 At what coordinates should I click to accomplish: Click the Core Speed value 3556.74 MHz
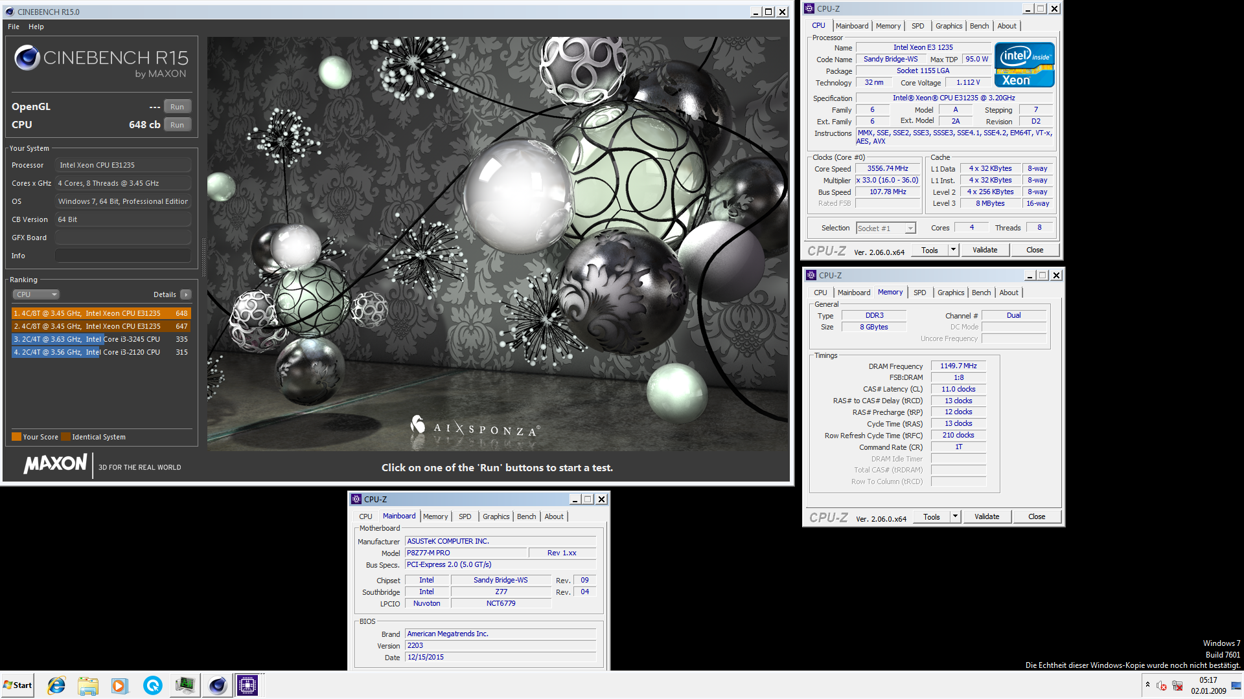(888, 168)
